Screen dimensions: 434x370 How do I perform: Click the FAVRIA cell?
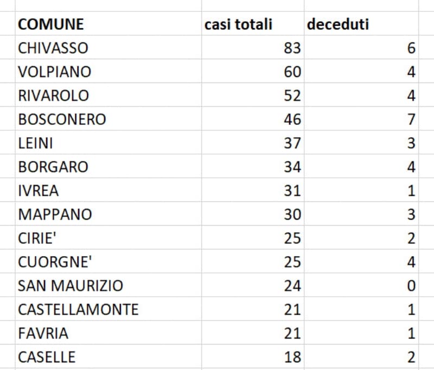point(43,333)
